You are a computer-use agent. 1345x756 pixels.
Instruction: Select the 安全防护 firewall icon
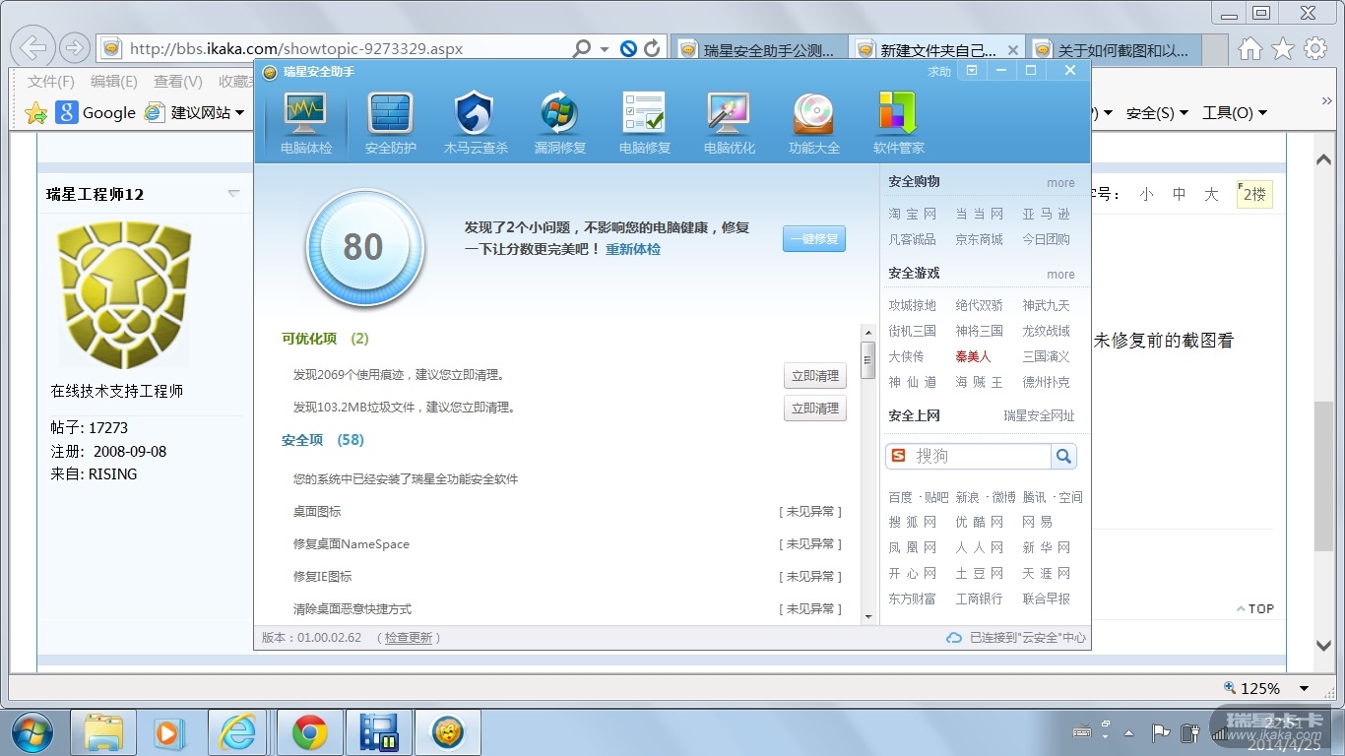[390, 115]
